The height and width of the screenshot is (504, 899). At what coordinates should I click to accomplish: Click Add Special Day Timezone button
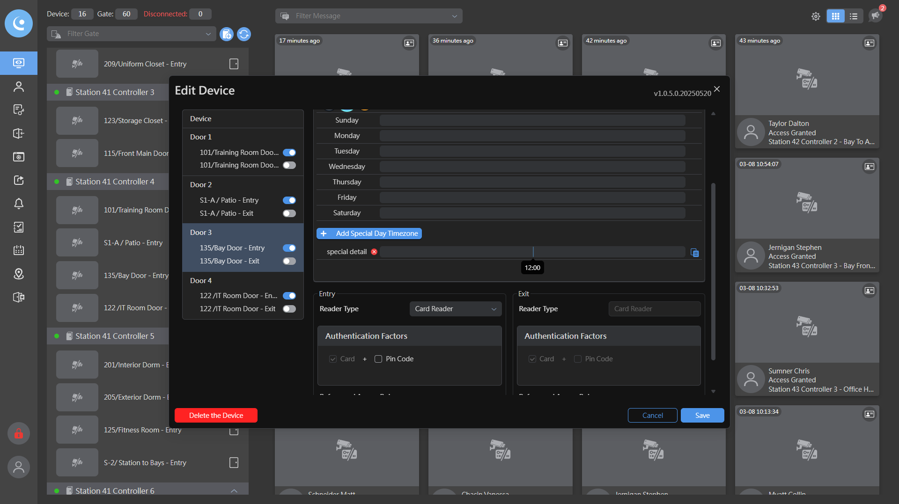tap(369, 234)
